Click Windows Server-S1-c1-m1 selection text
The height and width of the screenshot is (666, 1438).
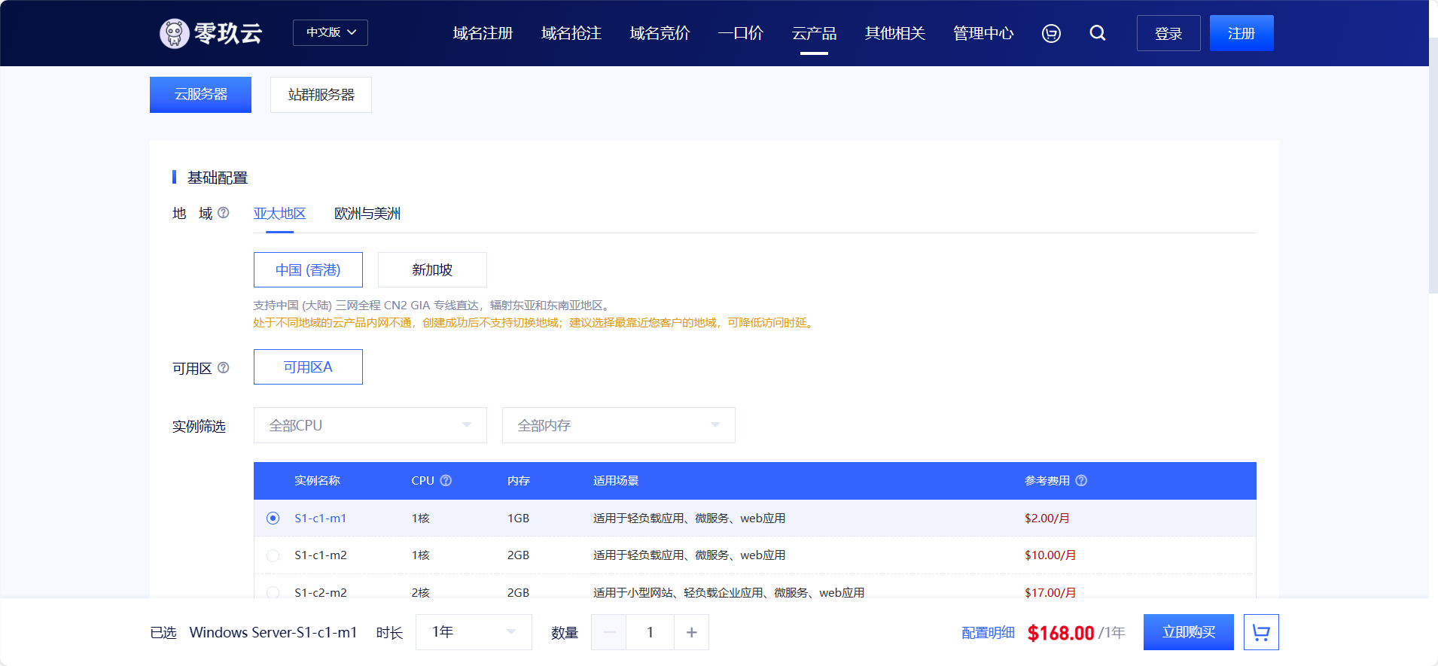pyautogui.click(x=273, y=632)
